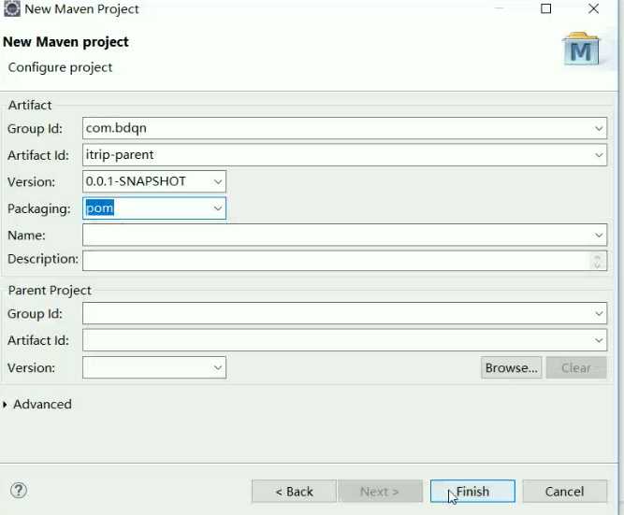Click the Parent Project Group Id field
This screenshot has height=515, width=624.
coord(344,313)
